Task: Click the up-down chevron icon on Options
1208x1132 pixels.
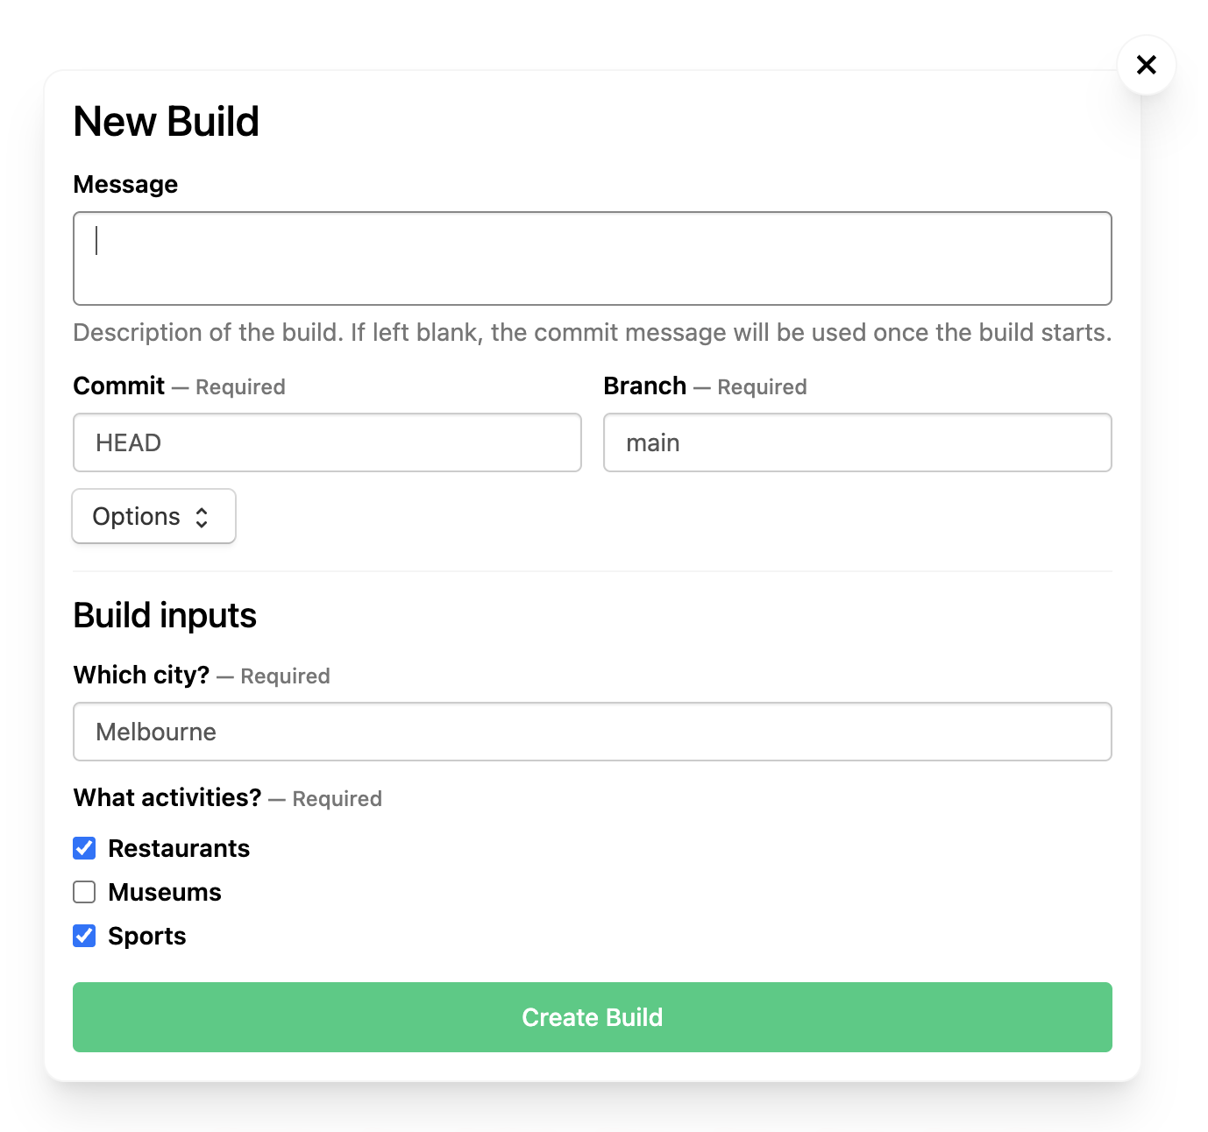Action: (x=202, y=517)
